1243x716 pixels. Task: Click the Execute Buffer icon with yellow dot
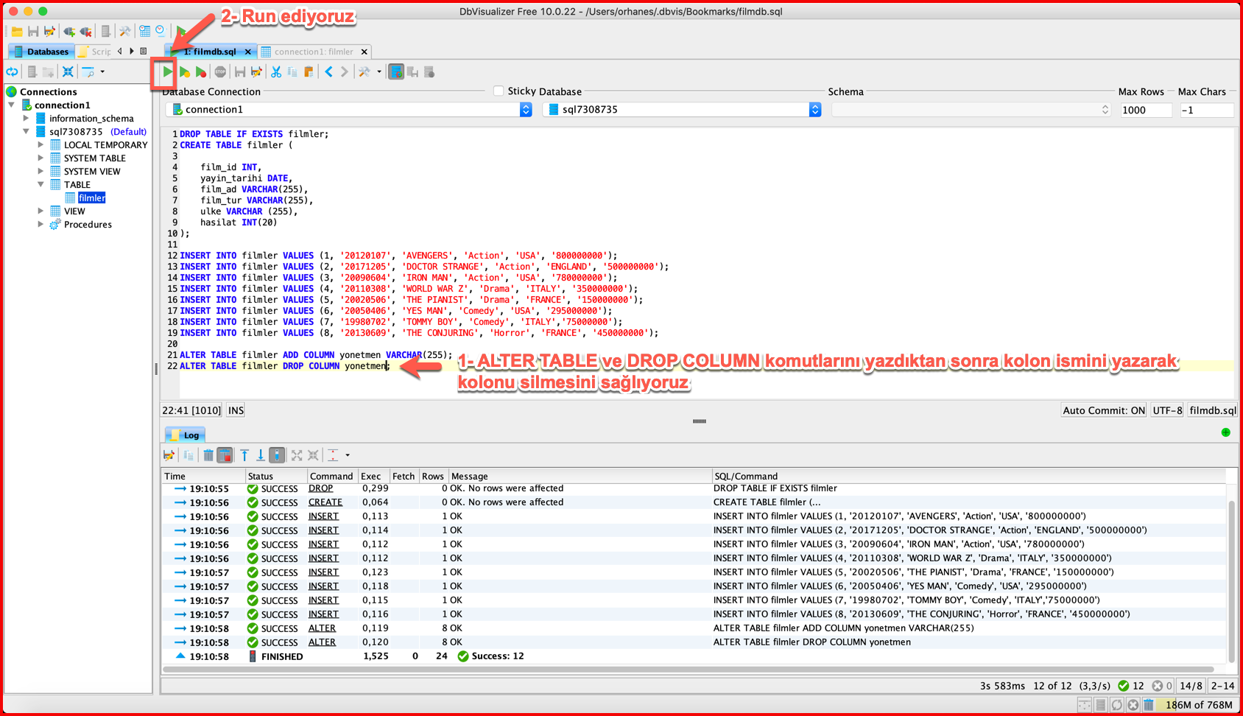[184, 72]
